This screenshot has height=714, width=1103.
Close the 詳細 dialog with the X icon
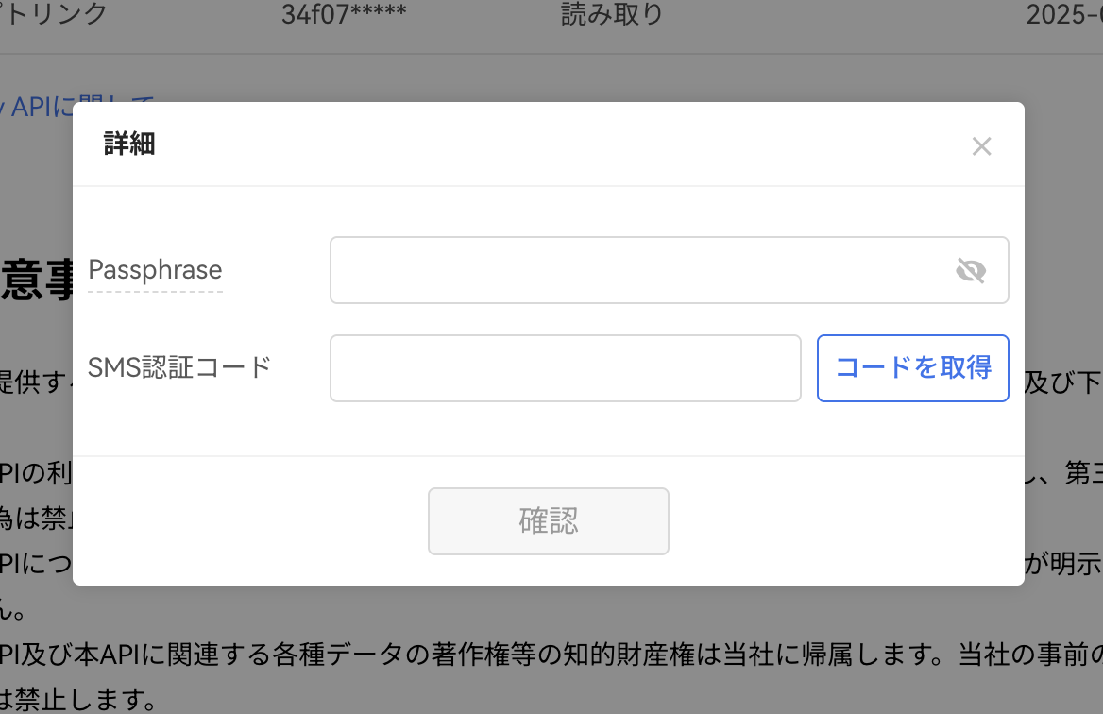click(981, 146)
